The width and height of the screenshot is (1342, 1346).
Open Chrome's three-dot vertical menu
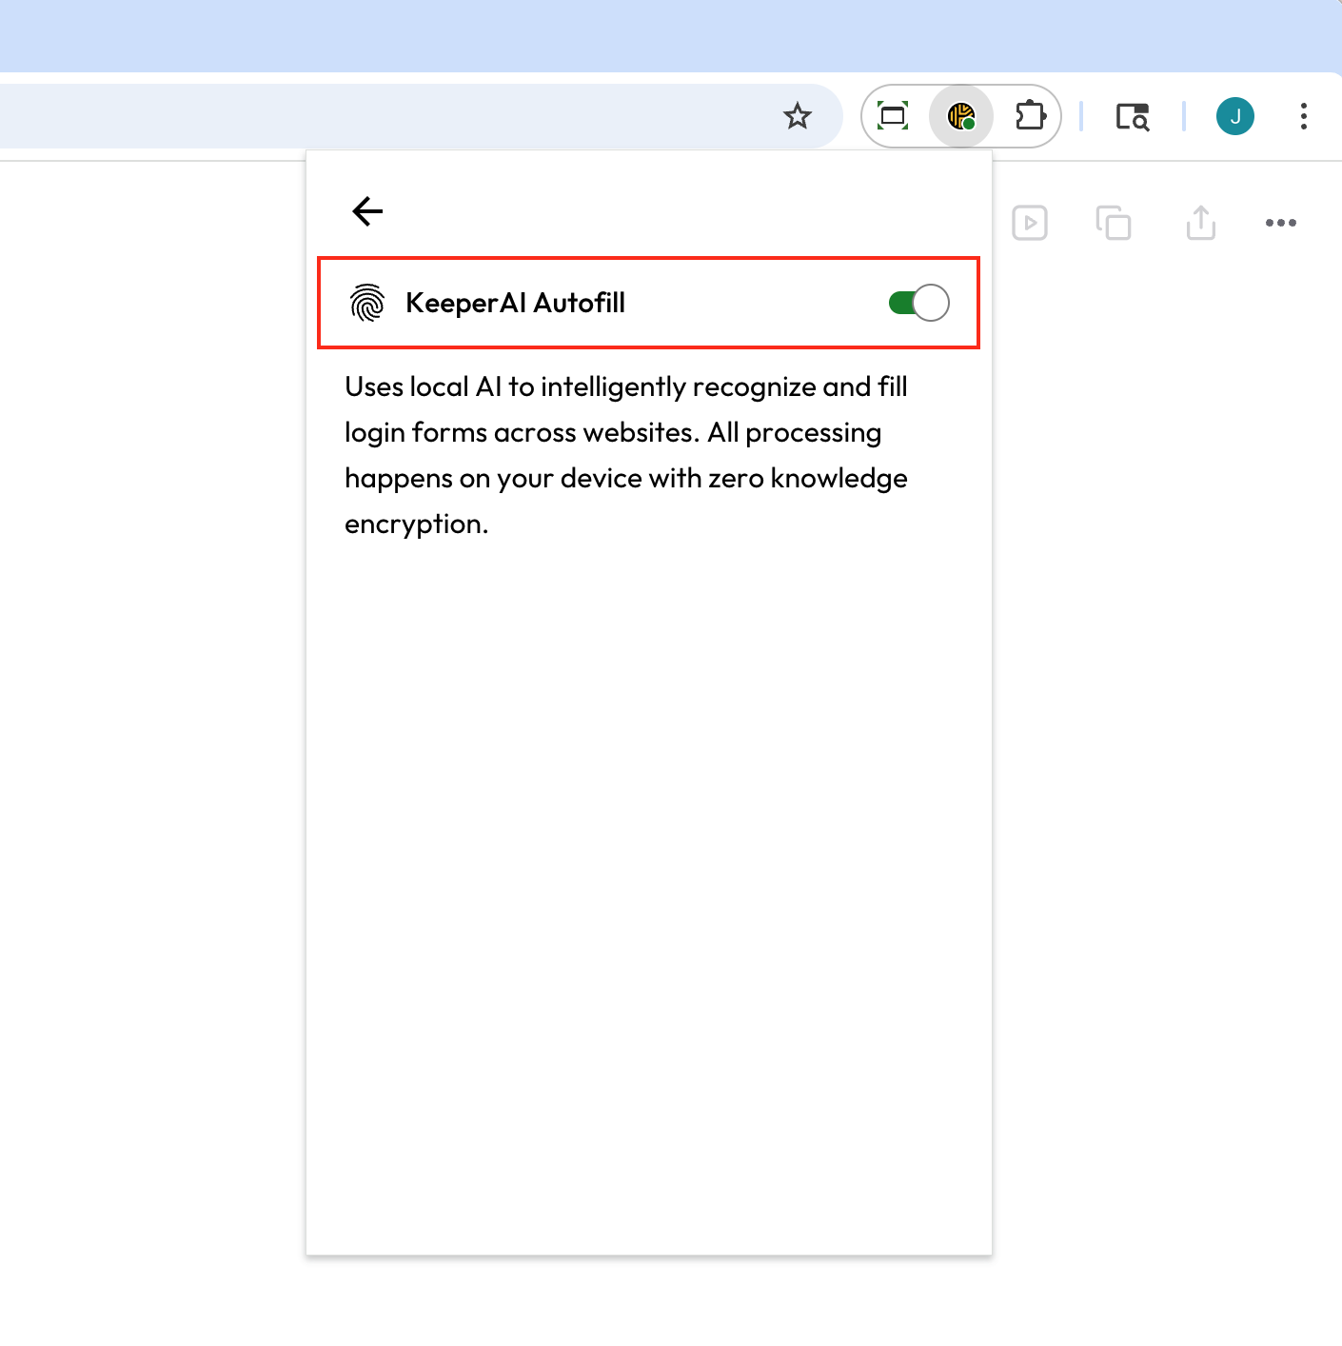[1303, 116]
